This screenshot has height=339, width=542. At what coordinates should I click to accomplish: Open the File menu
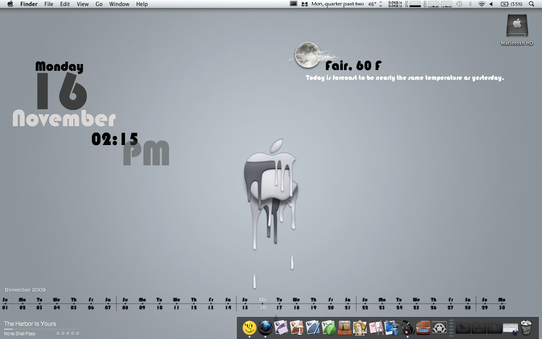pyautogui.click(x=49, y=4)
